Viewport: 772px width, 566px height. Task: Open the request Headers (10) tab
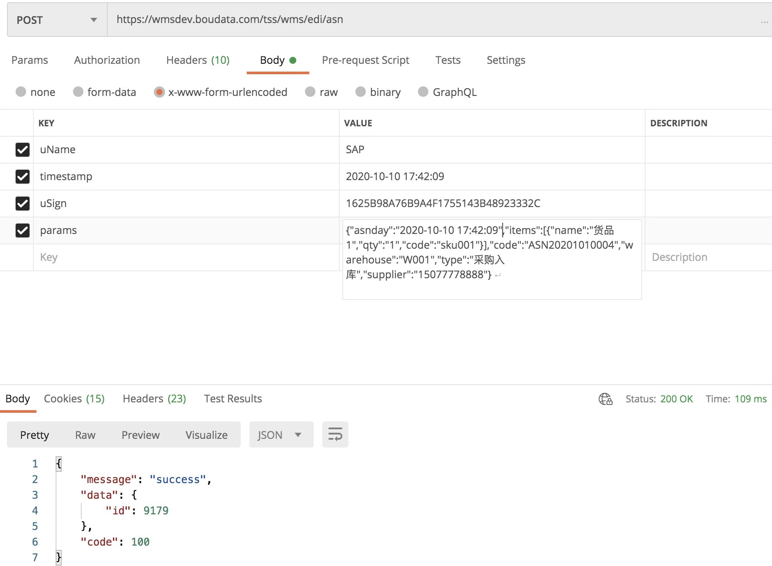198,60
